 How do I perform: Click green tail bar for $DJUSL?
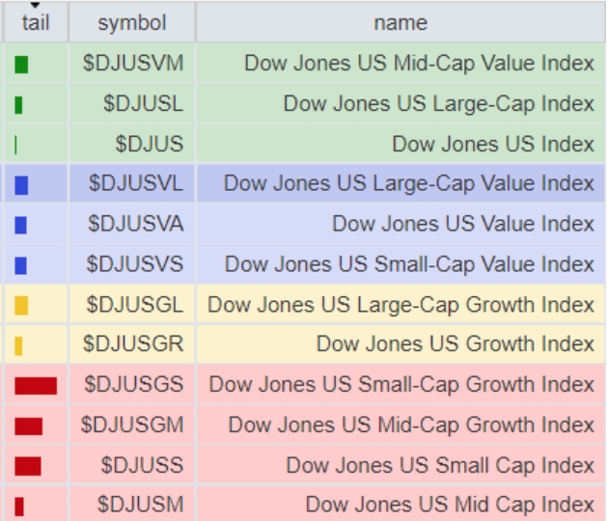pyautogui.click(x=18, y=105)
